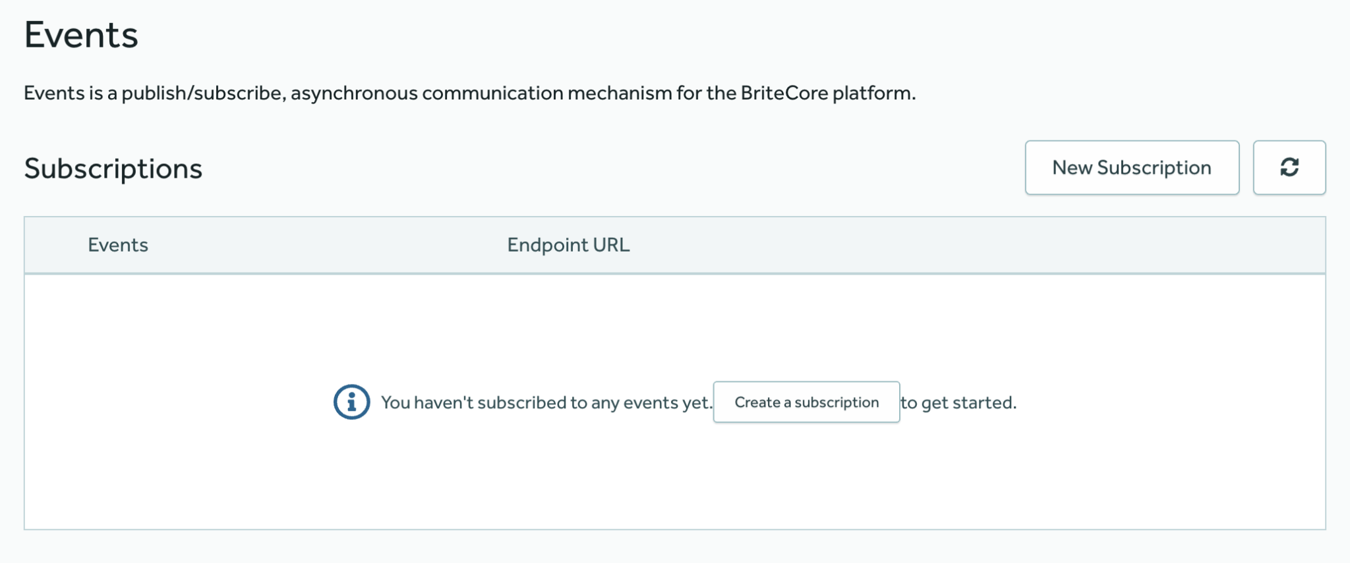
Task: Click the refresh subscriptions icon button
Action: (x=1289, y=167)
